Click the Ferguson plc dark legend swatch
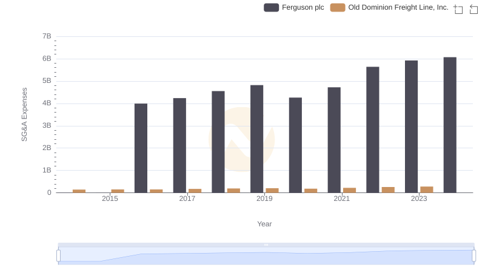 click(271, 7)
